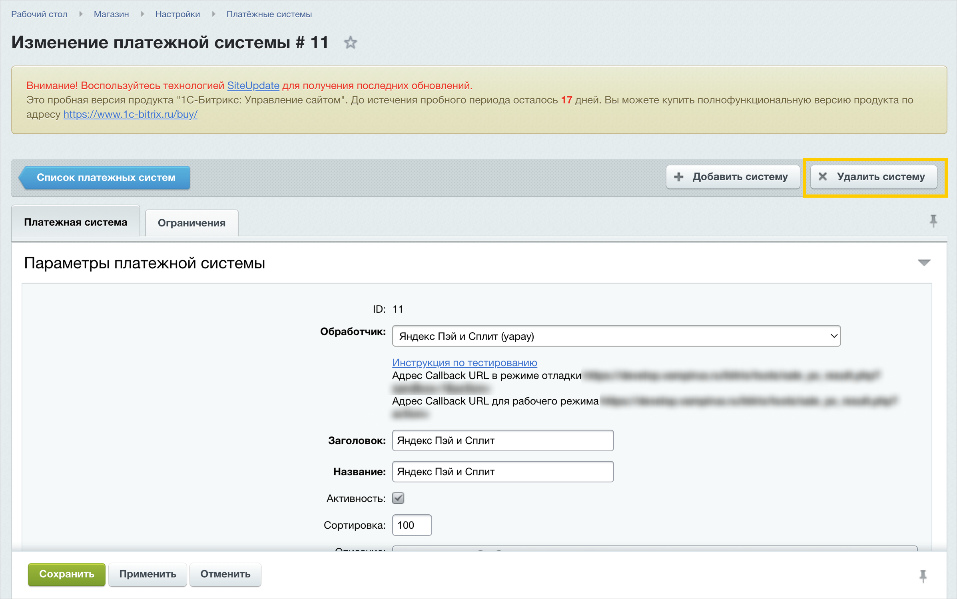
Task: Go back to Список платежных систем
Action: (106, 177)
